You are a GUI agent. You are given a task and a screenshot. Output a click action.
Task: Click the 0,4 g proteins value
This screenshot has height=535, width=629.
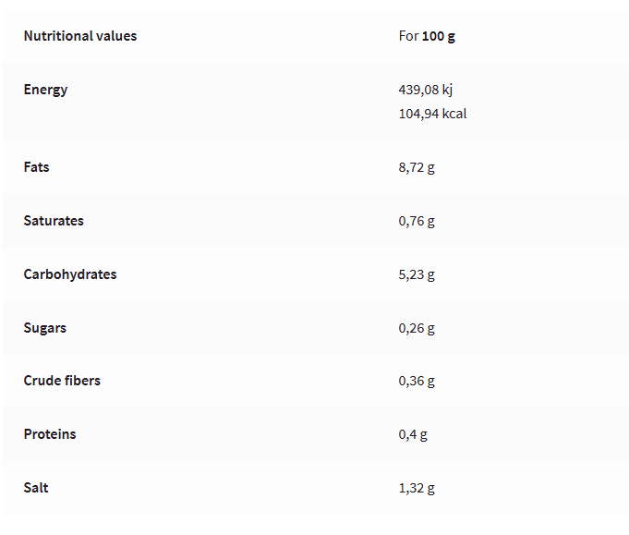tap(413, 434)
